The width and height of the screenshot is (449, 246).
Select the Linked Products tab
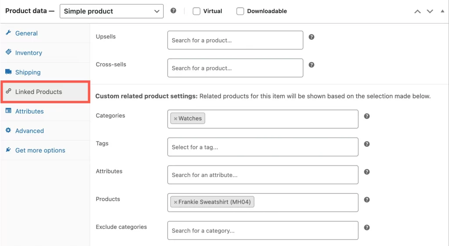[45, 92]
